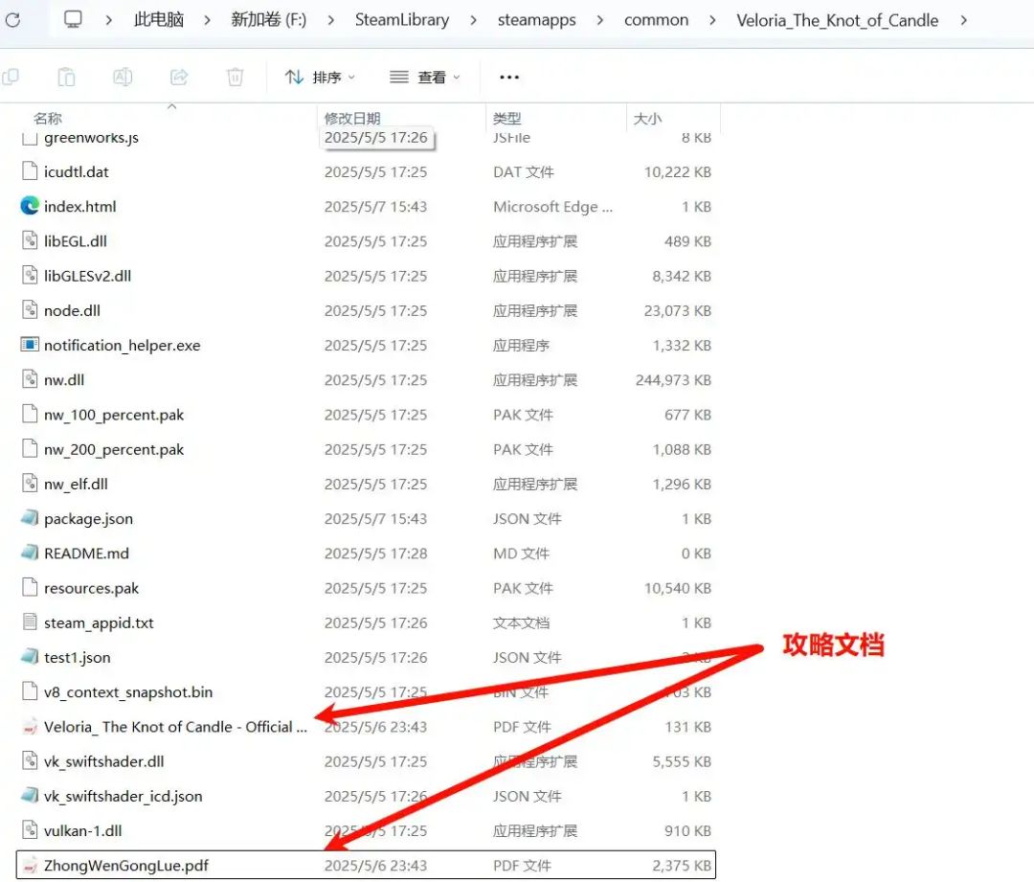The width and height of the screenshot is (1034, 882).
Task: Click the delete trash icon
Action: pyautogui.click(x=235, y=78)
